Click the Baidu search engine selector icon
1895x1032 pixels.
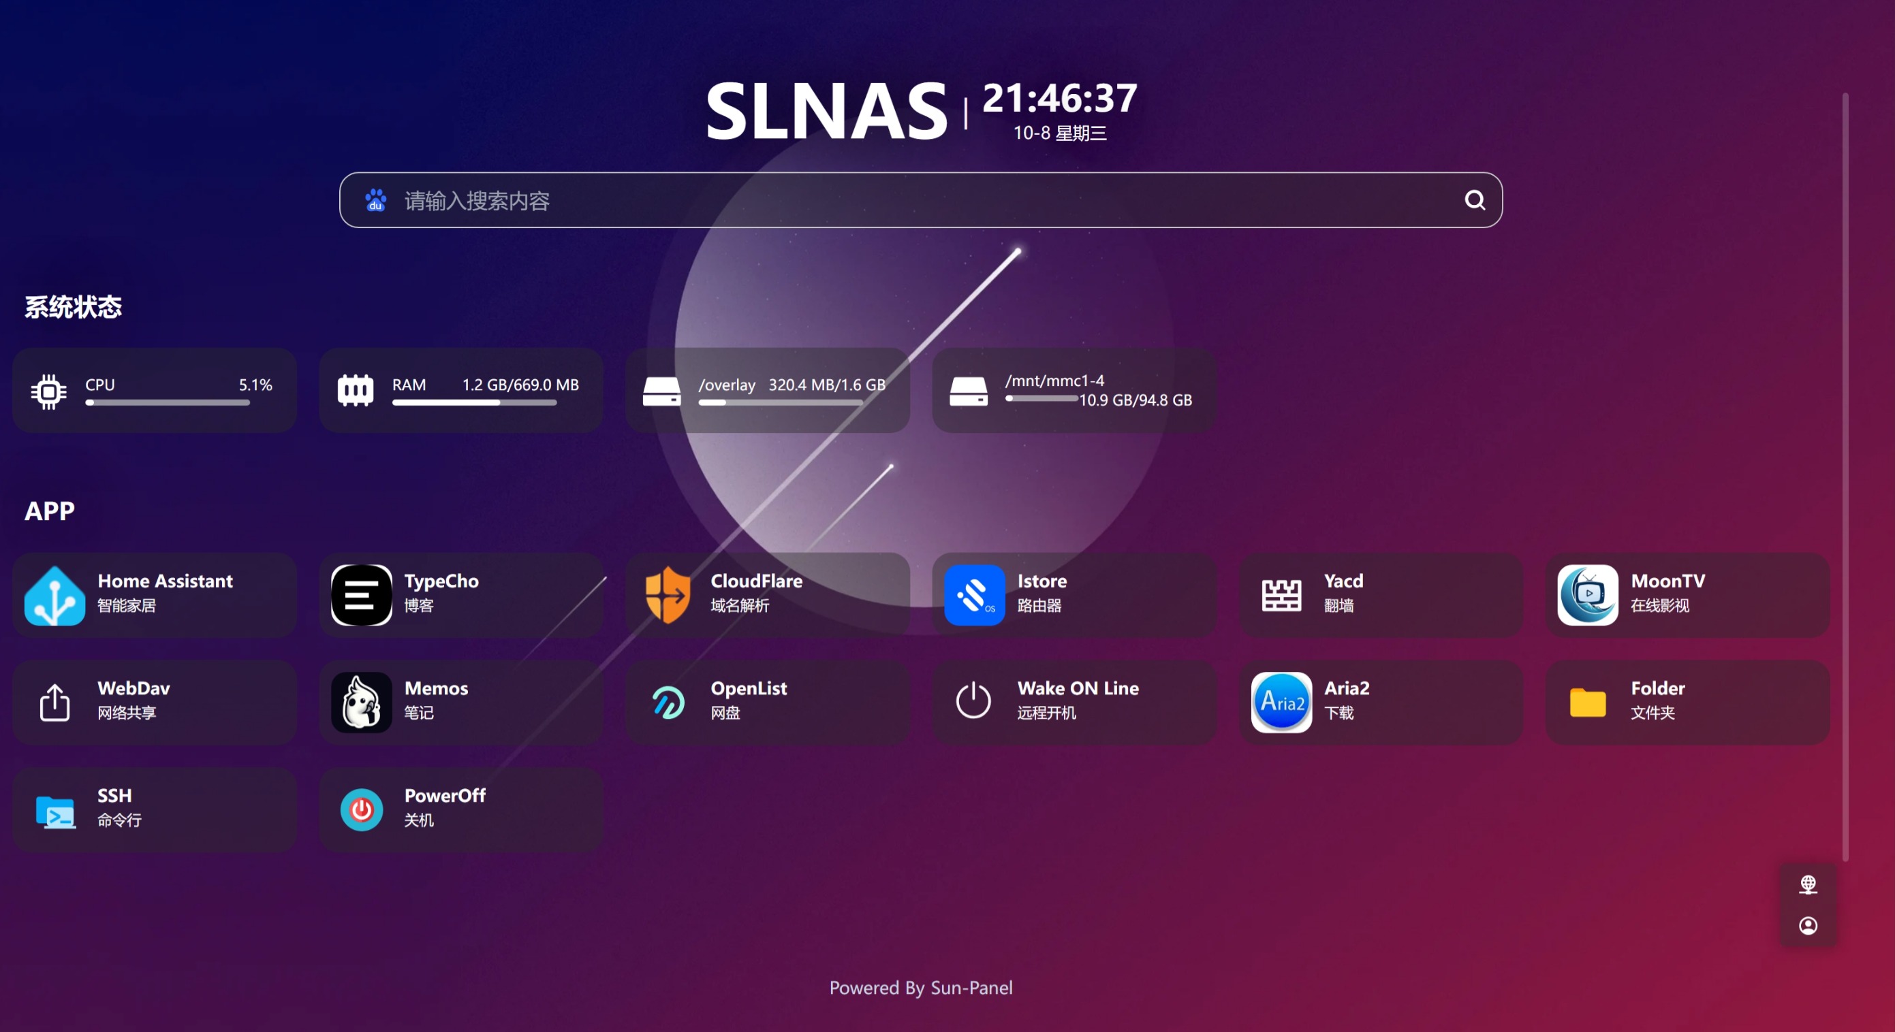[x=375, y=200]
